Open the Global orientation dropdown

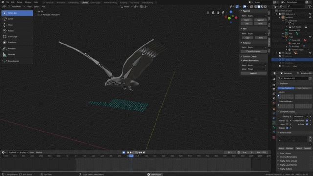point(127,7)
